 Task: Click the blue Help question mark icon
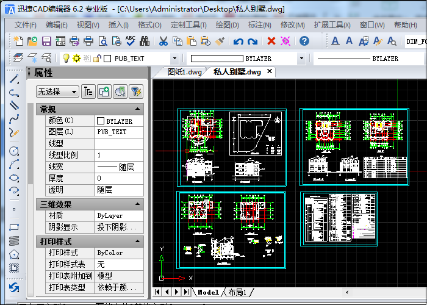coord(304,41)
